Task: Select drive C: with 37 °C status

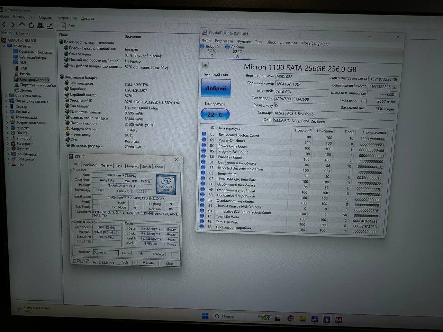Action: 211,51
